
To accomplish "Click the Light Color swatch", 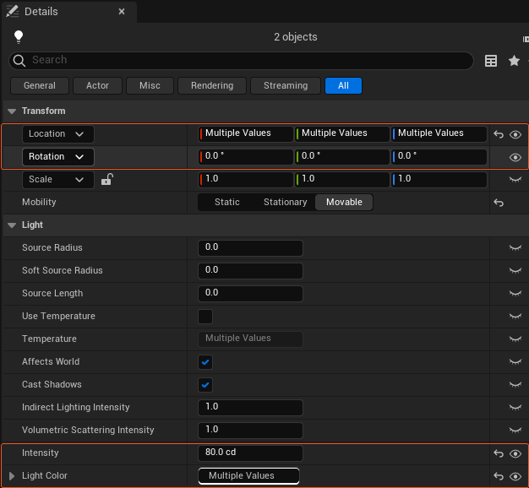I will point(248,476).
